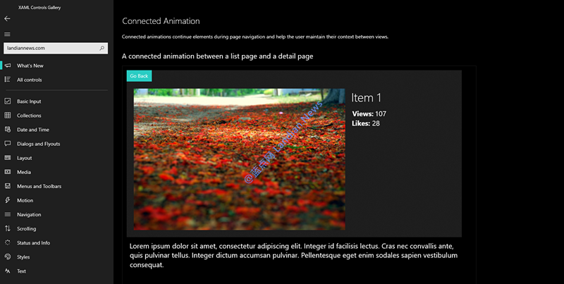Click the Styles palette icon
Screen dimensions: 564x284
click(x=8, y=257)
